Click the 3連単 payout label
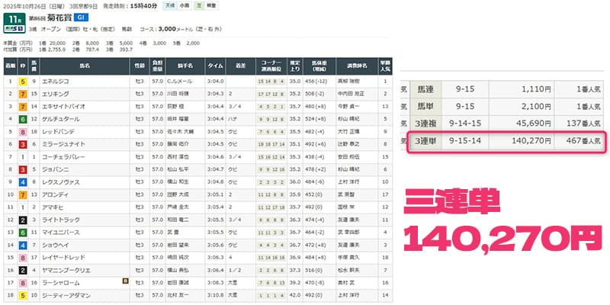Screen dimensions: 610x305 point(425,140)
